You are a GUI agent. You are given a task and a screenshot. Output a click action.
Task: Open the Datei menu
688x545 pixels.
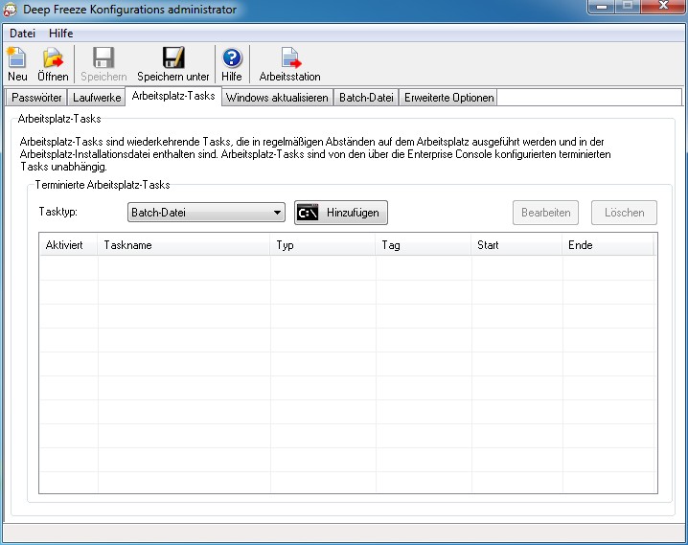[x=22, y=34]
